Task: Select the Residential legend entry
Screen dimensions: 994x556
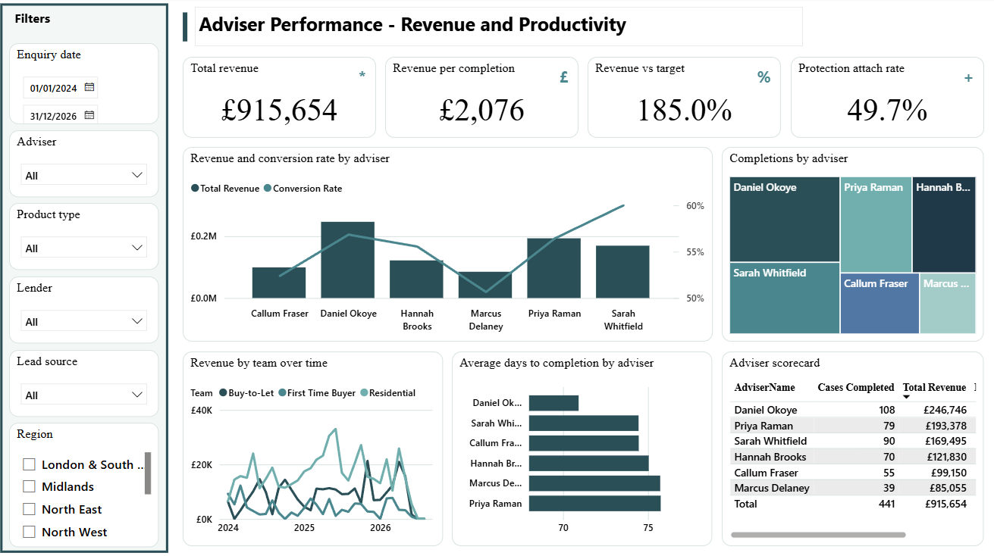Action: pos(387,393)
